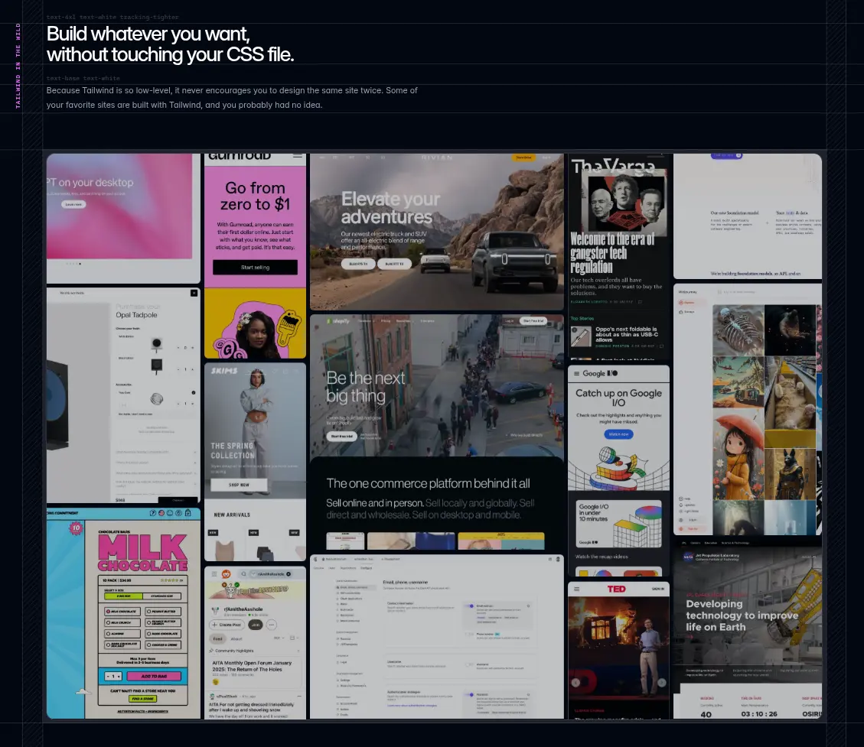Click the 'Oppo's next foldable' story in Verge preview
The width and height of the screenshot is (864, 747).
pyautogui.click(x=617, y=337)
